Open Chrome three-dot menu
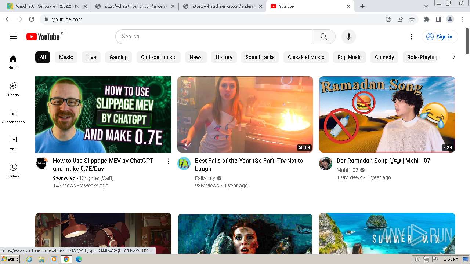Image resolution: width=470 pixels, height=264 pixels. (x=462, y=19)
